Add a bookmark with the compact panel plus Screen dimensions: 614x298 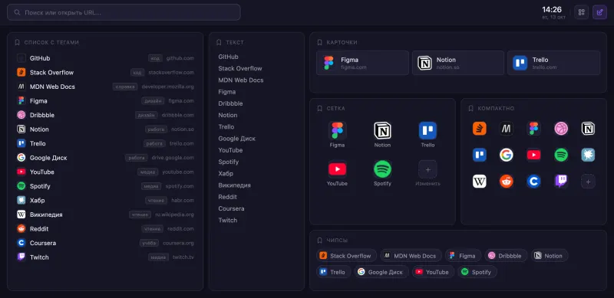click(588, 181)
